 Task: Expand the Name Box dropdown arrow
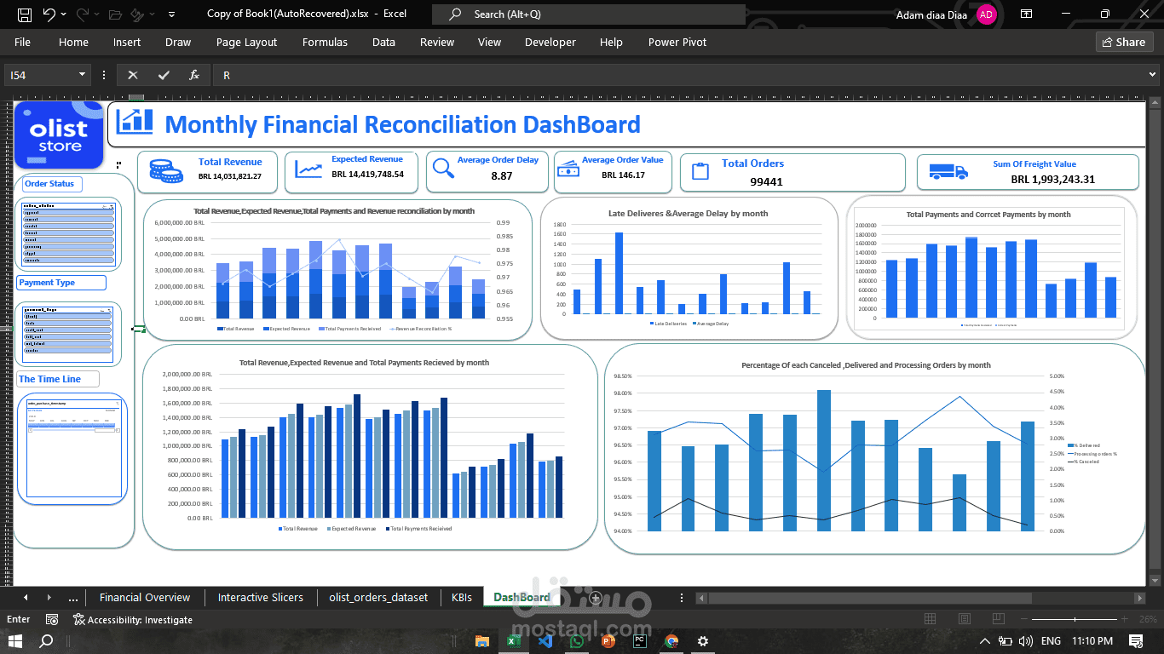[82, 75]
